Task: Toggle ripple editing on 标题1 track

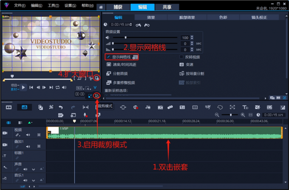Action: [x=17, y=158]
